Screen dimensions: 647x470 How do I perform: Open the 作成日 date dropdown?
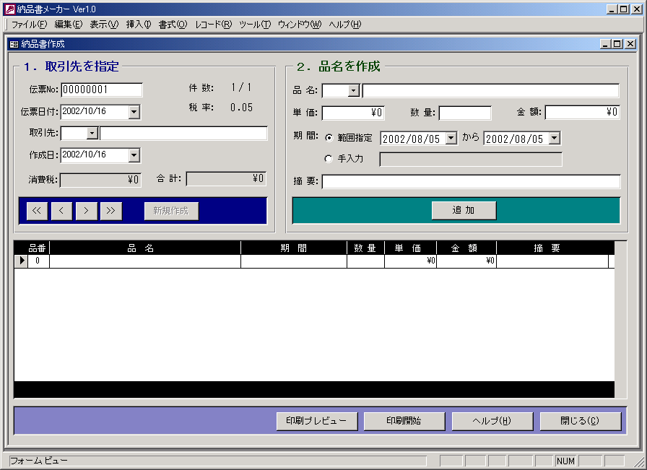point(134,155)
